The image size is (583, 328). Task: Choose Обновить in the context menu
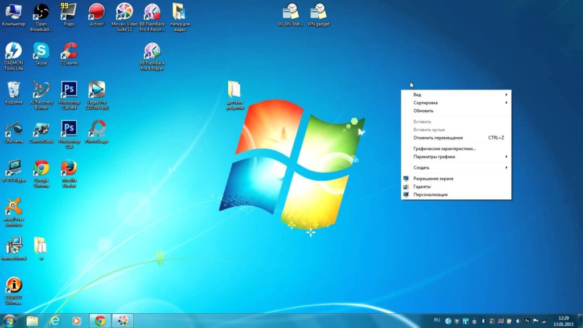[x=423, y=110]
